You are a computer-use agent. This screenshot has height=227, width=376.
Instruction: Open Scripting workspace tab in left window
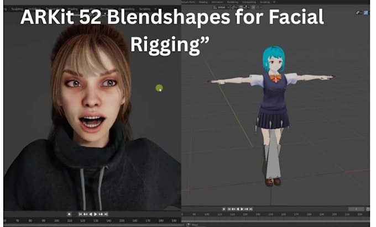pyautogui.click(x=145, y=9)
